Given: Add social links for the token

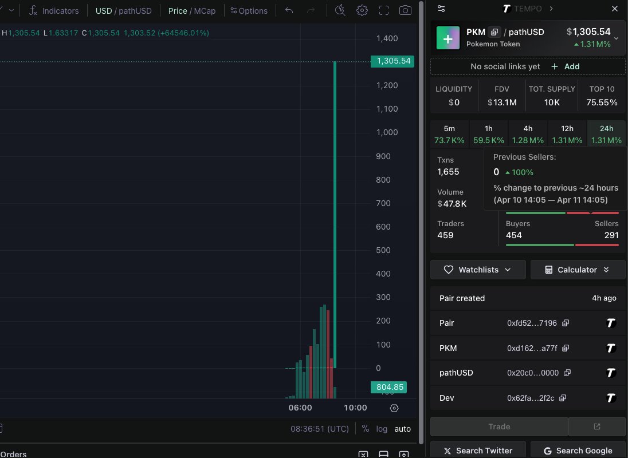Looking at the screenshot, I should tap(566, 66).
